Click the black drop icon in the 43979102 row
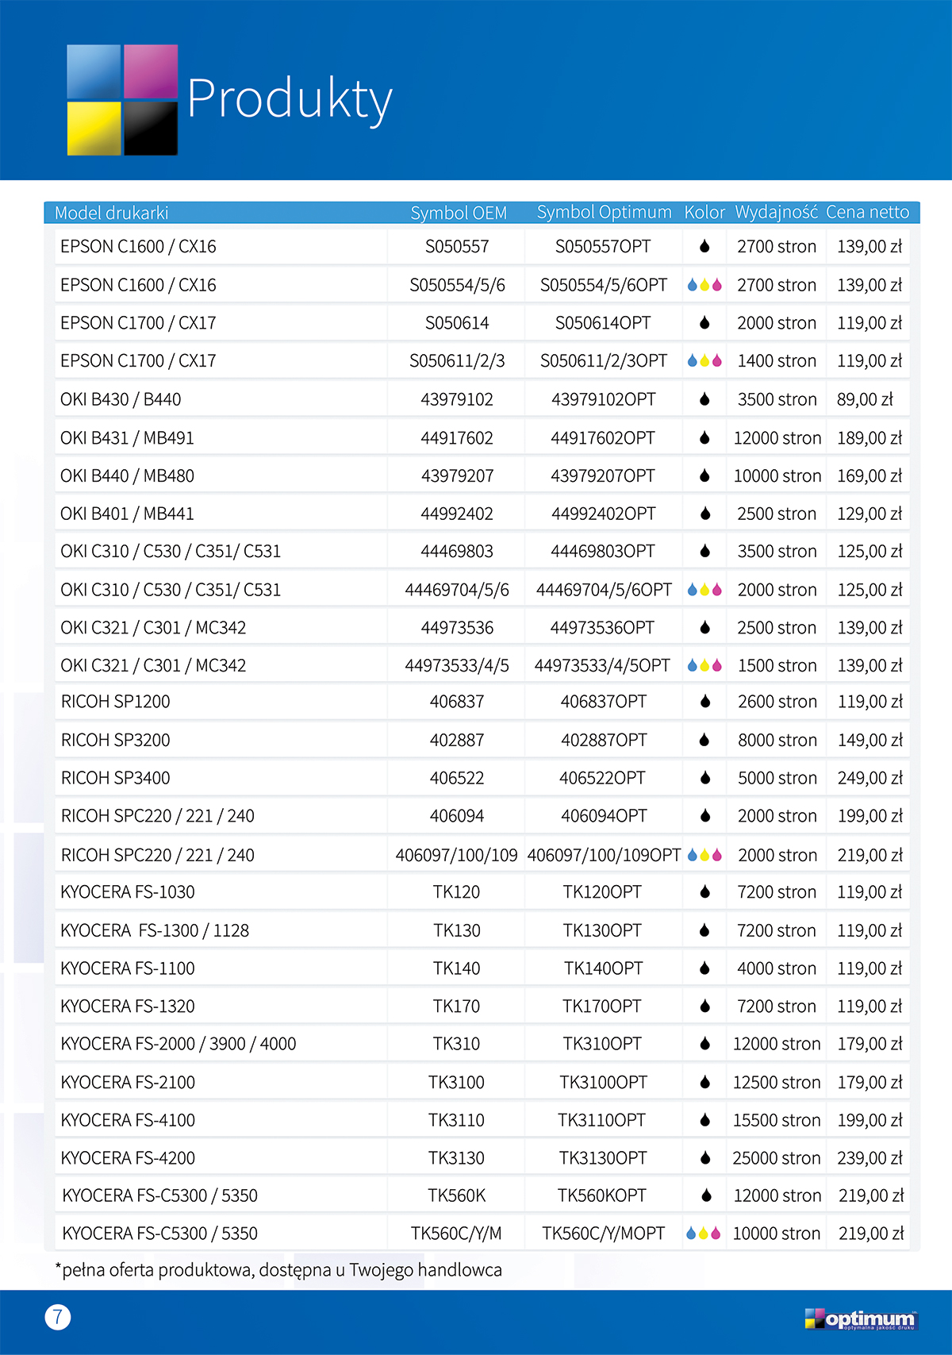The height and width of the screenshot is (1355, 952). [704, 399]
